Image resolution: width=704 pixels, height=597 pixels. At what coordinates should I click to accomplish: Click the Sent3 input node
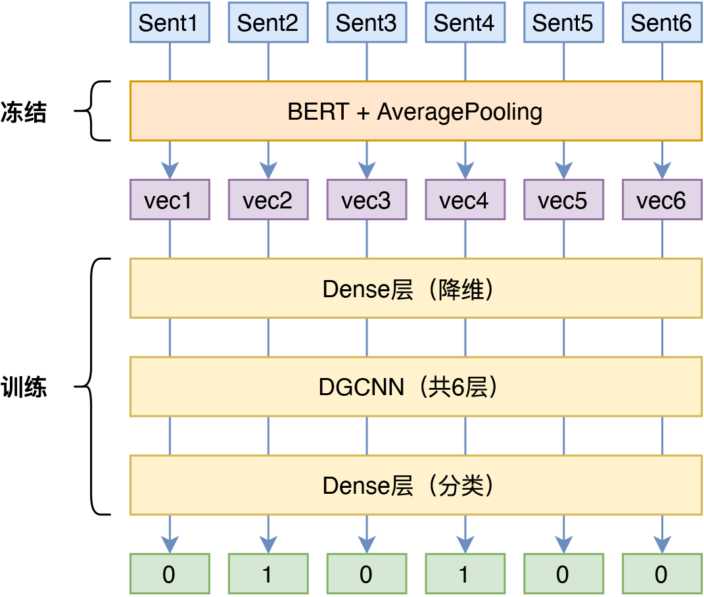pyautogui.click(x=366, y=22)
